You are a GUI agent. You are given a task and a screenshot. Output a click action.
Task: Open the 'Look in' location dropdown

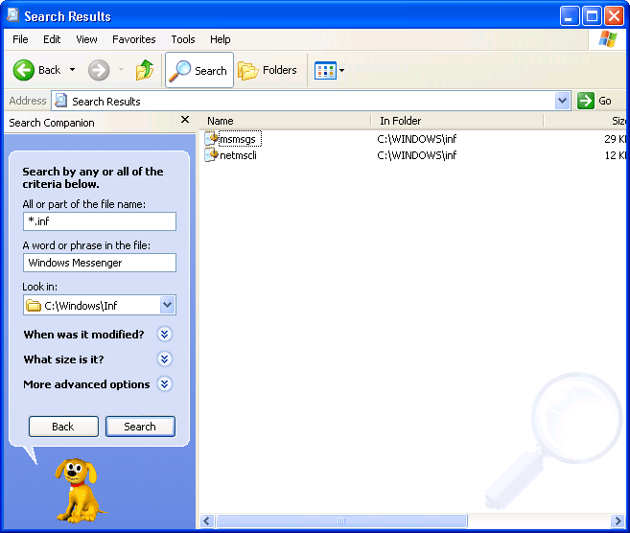(167, 305)
